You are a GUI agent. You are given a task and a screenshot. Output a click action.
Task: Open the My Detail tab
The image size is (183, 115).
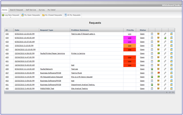point(52,10)
